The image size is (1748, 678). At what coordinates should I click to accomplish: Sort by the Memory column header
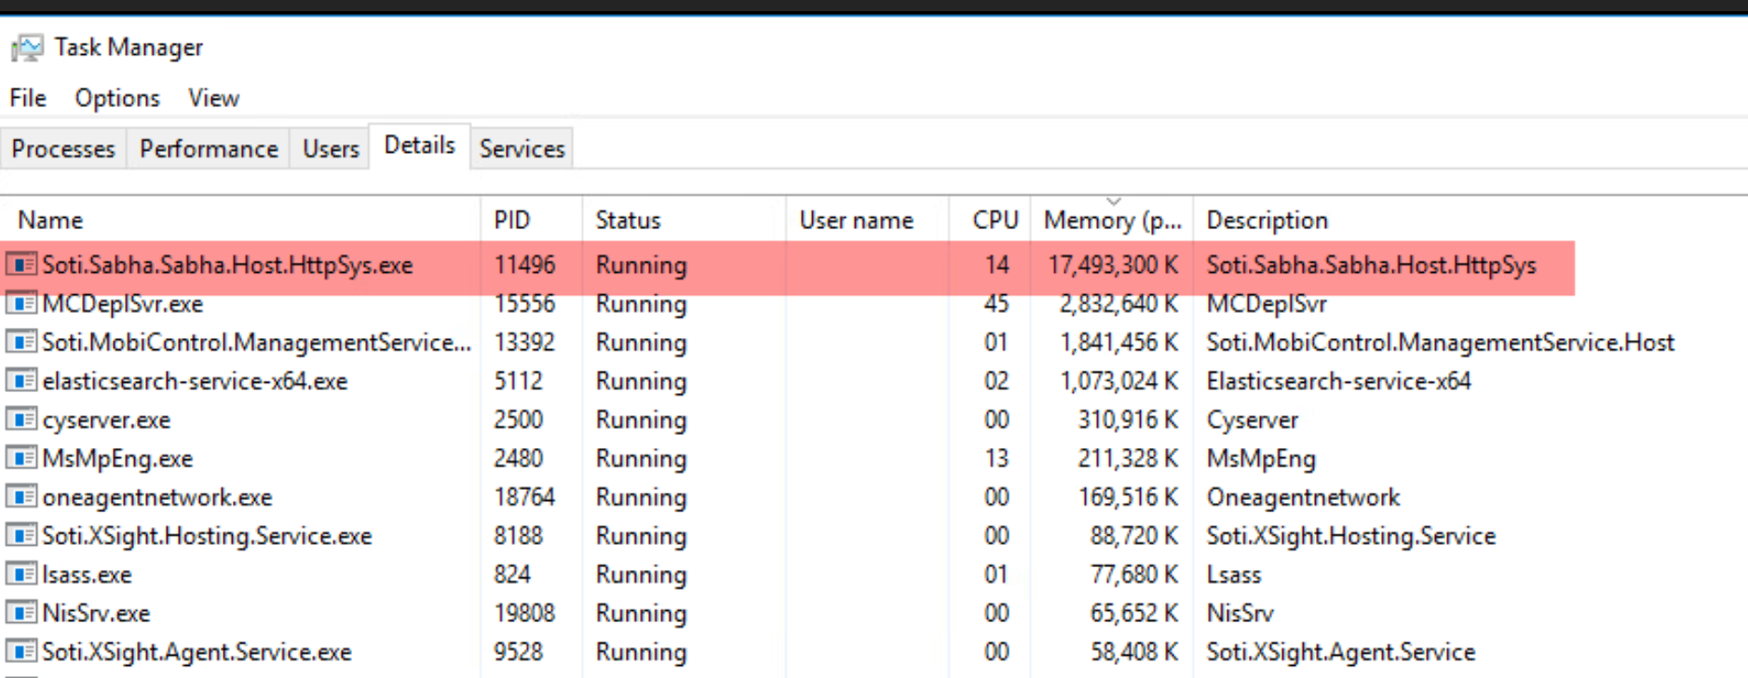[1111, 221]
